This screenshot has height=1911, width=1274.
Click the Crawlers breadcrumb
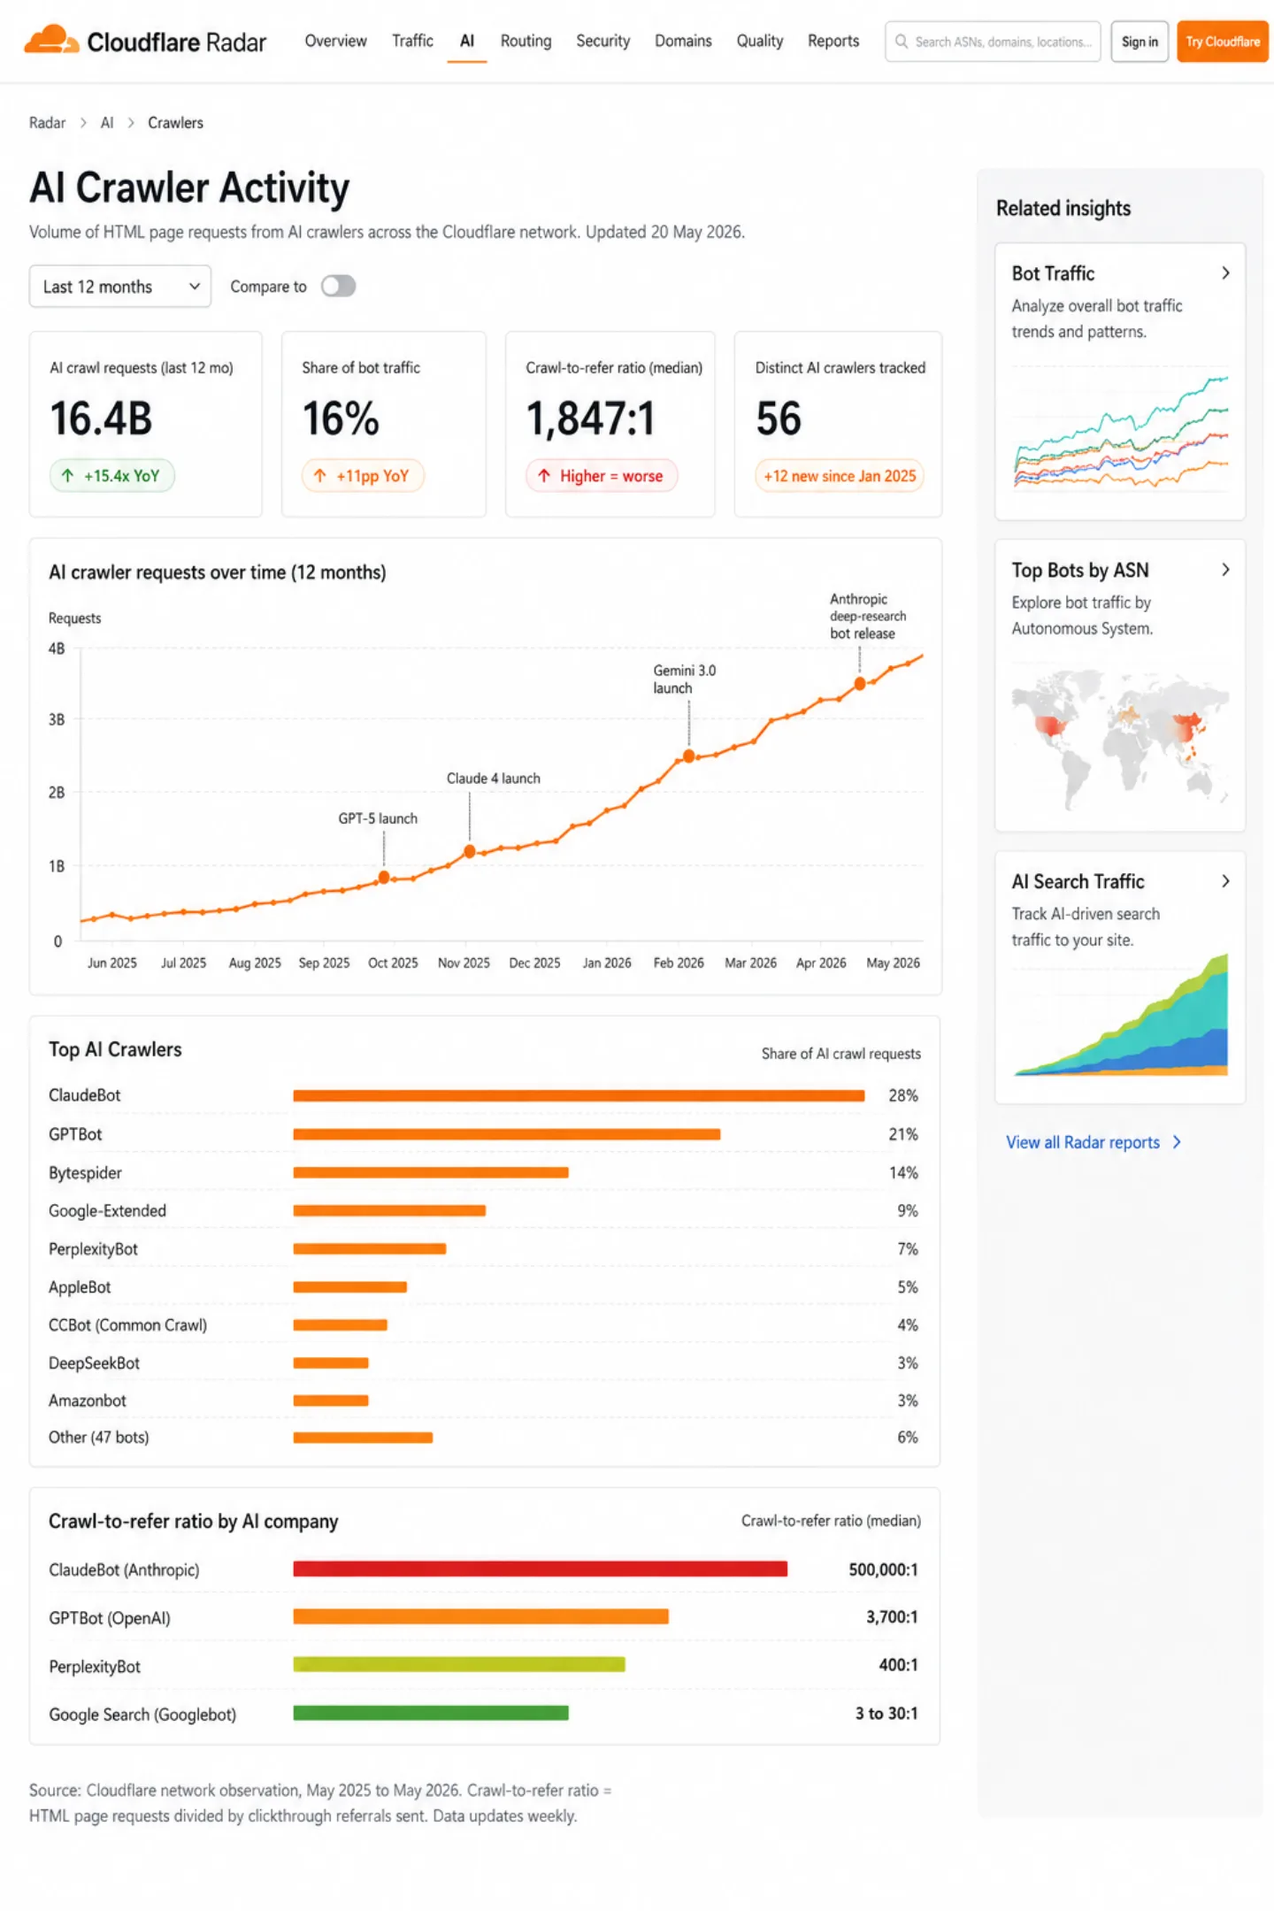[x=175, y=123]
